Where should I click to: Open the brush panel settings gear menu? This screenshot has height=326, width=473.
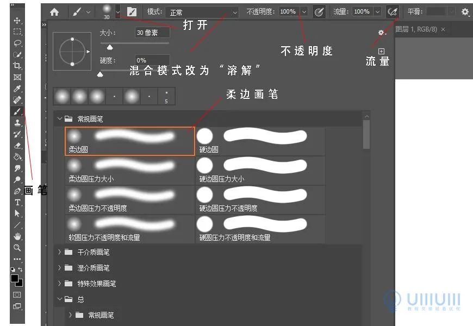pos(381,33)
